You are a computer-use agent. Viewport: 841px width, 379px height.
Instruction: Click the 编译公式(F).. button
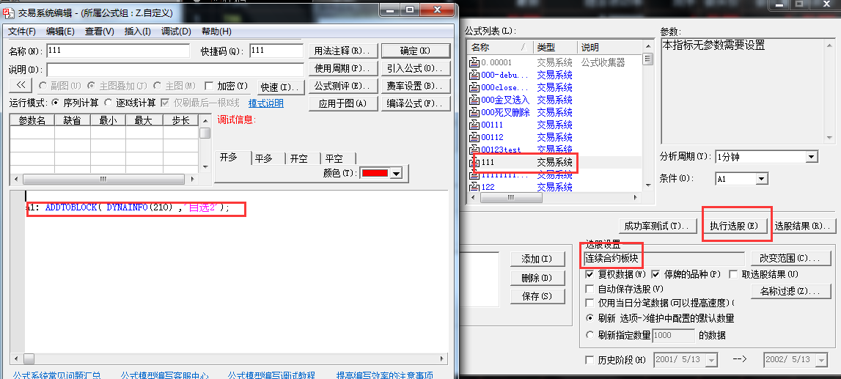[x=416, y=103]
